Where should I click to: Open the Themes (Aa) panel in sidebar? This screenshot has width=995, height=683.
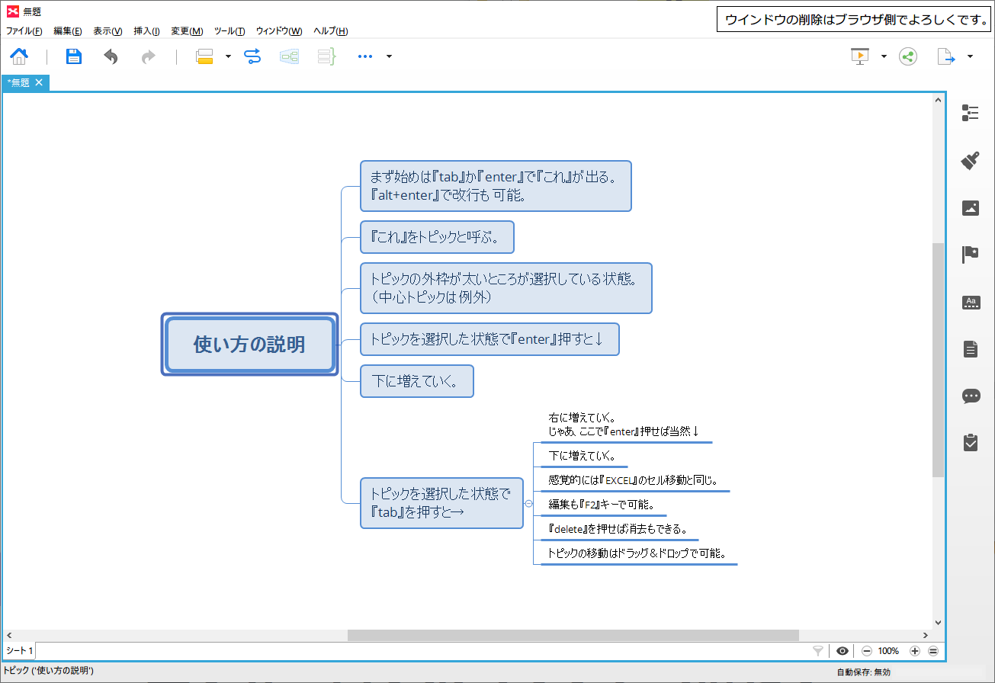971,302
